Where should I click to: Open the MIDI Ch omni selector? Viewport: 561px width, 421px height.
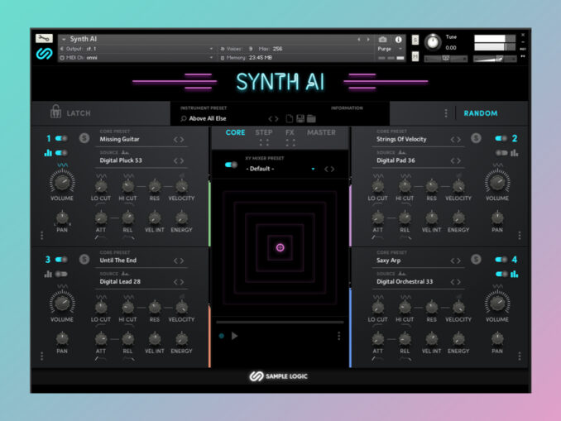pyautogui.click(x=137, y=58)
